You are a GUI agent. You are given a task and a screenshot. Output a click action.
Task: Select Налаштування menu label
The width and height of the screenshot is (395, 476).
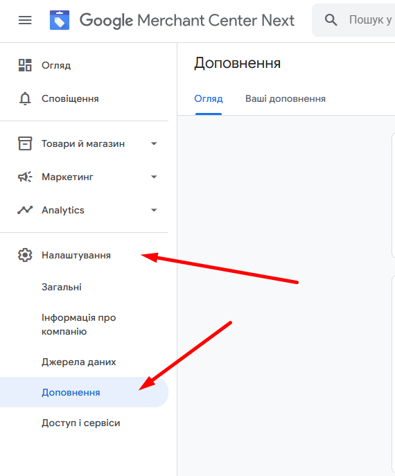(x=76, y=255)
